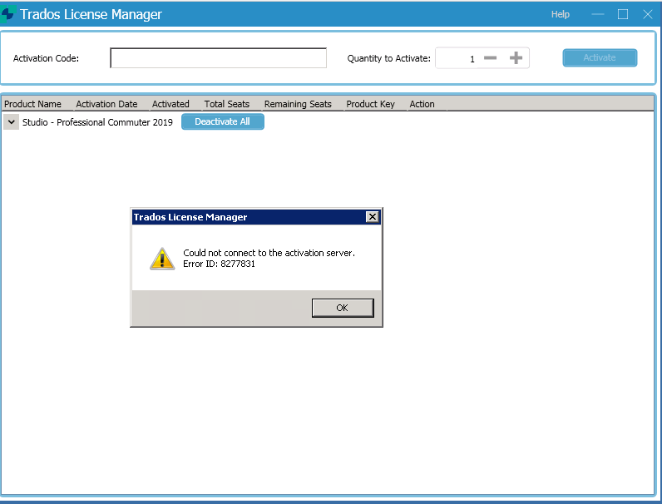Increase quantity to activate with plus
Viewport: 662px width, 504px height.
[x=516, y=58]
